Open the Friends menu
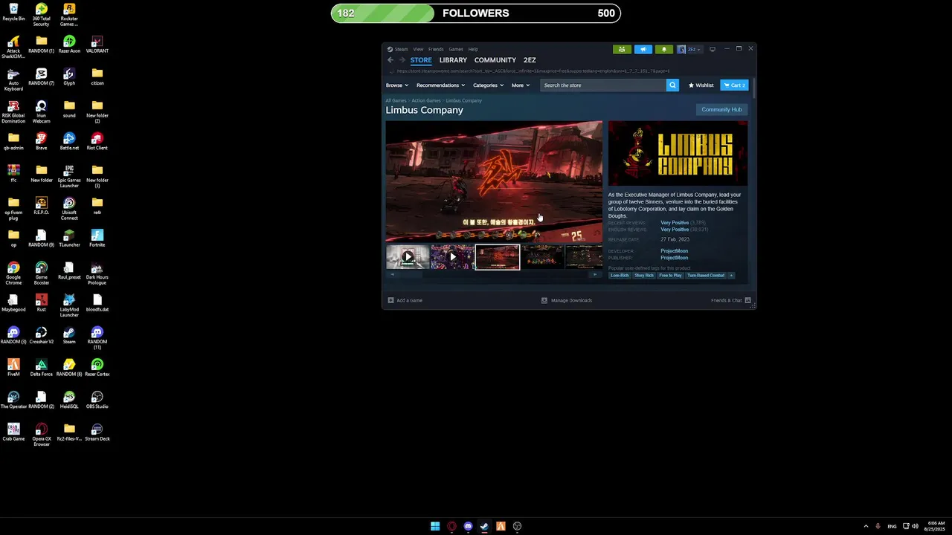The width and height of the screenshot is (952, 535). tap(436, 49)
